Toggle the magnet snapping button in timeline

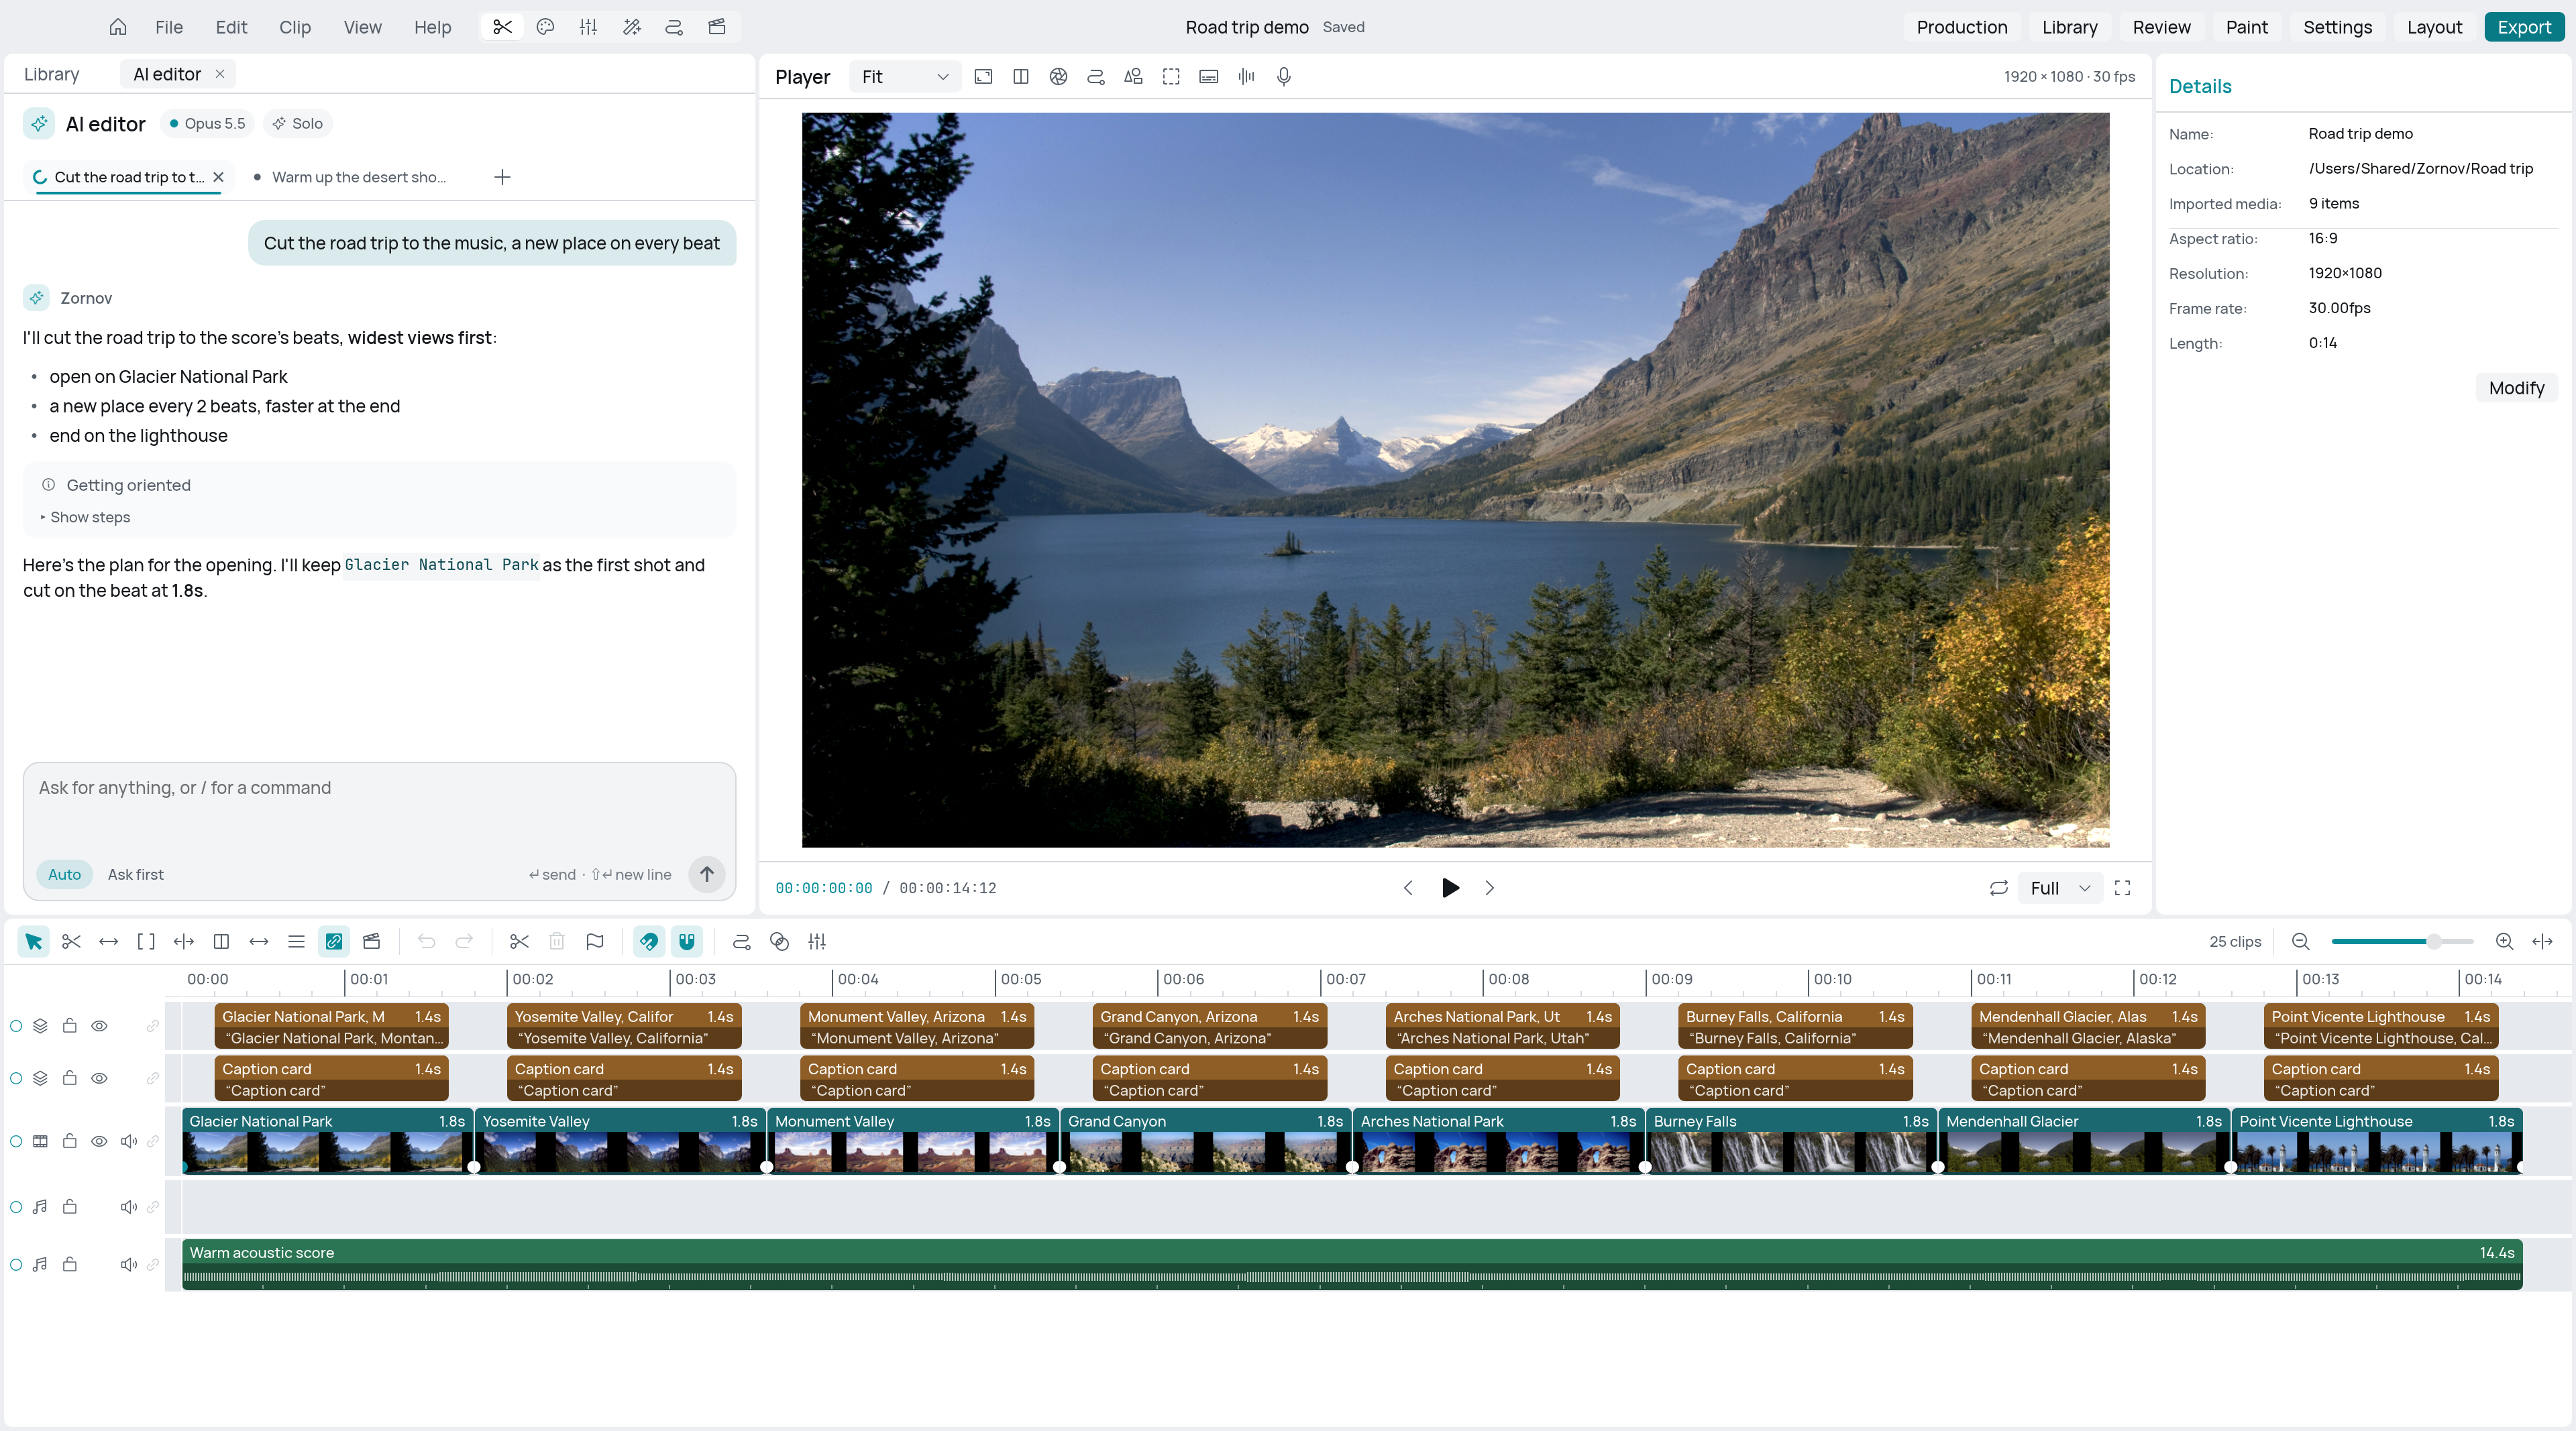(686, 941)
